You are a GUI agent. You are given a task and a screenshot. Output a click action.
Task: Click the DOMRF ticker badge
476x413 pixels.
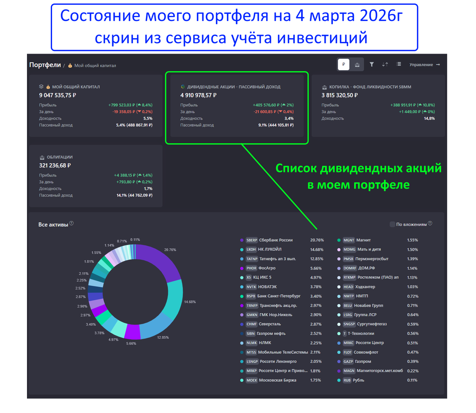pos(350,268)
